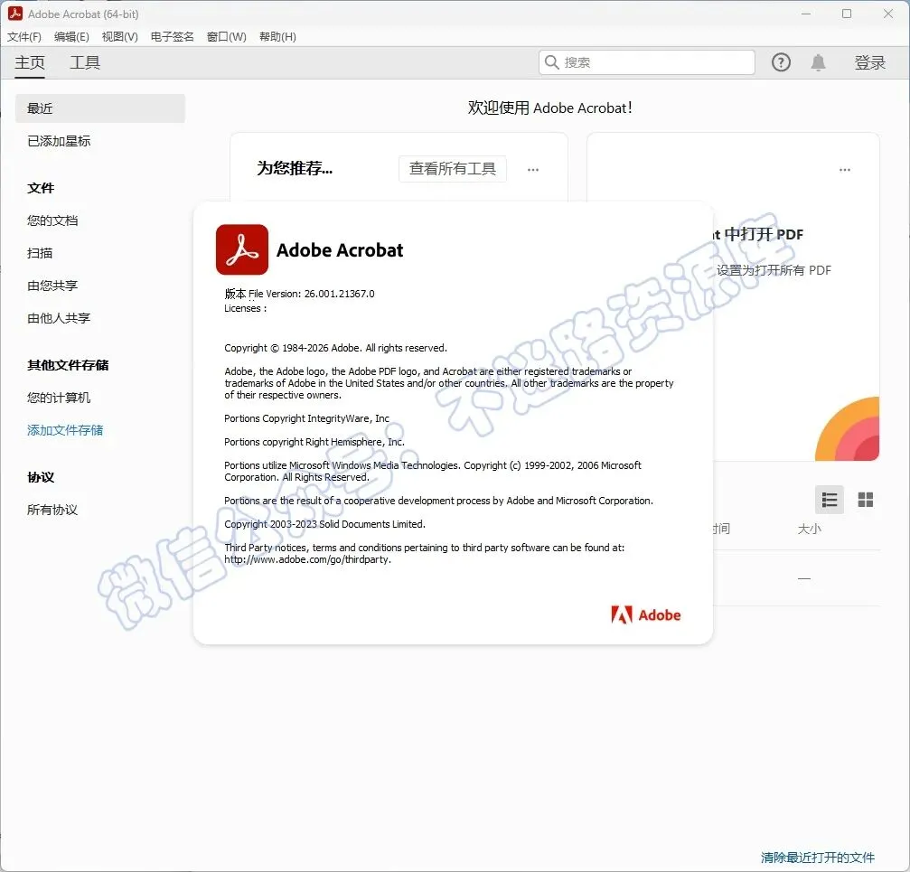Open the 窗口(W) menu
Screen dimensions: 910x872
coord(226,36)
